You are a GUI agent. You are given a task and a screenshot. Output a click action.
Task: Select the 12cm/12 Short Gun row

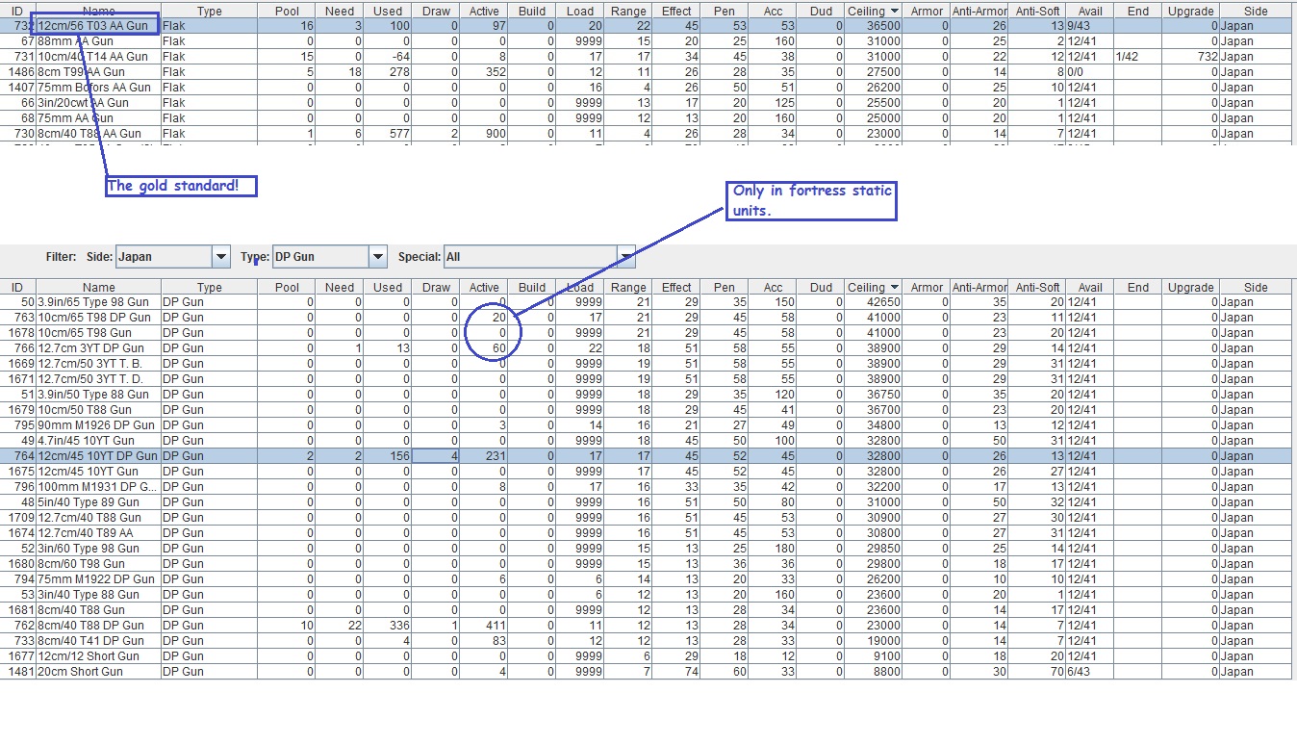point(646,656)
